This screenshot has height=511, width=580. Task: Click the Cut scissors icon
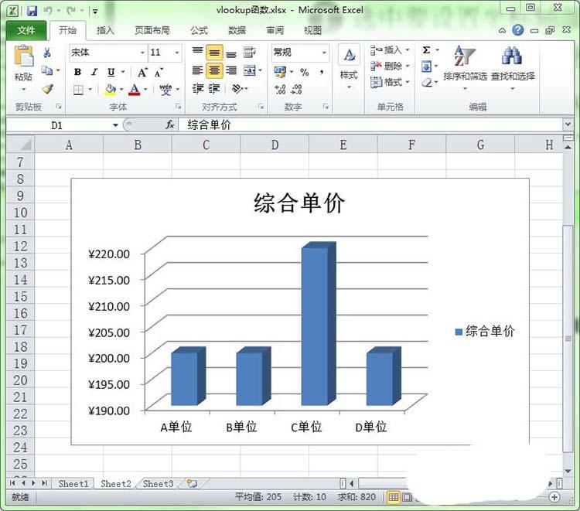click(x=47, y=53)
